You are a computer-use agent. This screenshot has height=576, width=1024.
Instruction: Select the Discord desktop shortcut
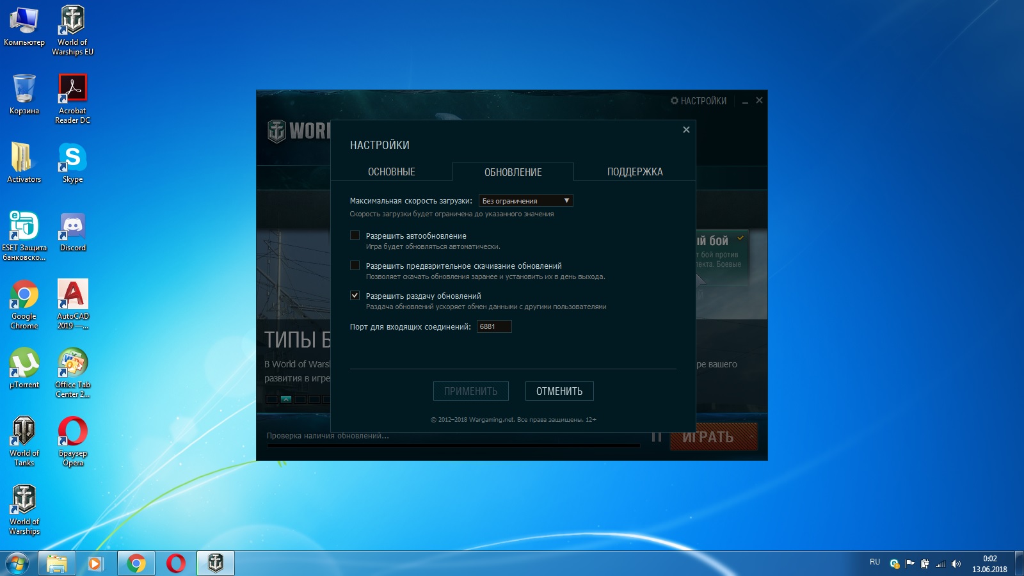(x=72, y=231)
